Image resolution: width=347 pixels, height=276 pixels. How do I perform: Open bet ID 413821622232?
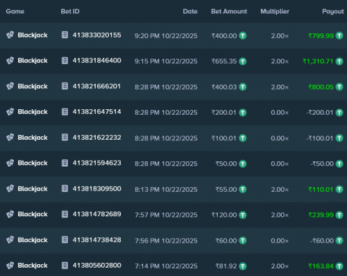click(x=97, y=138)
